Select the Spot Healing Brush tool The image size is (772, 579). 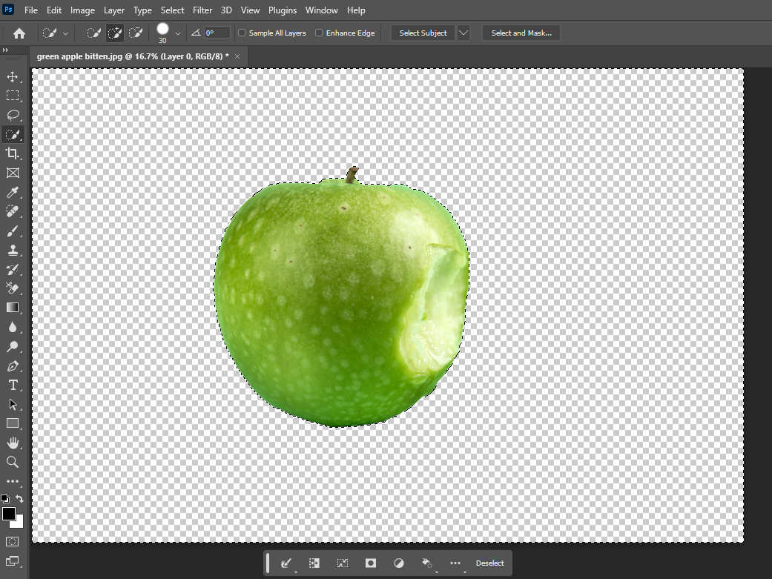[13, 211]
